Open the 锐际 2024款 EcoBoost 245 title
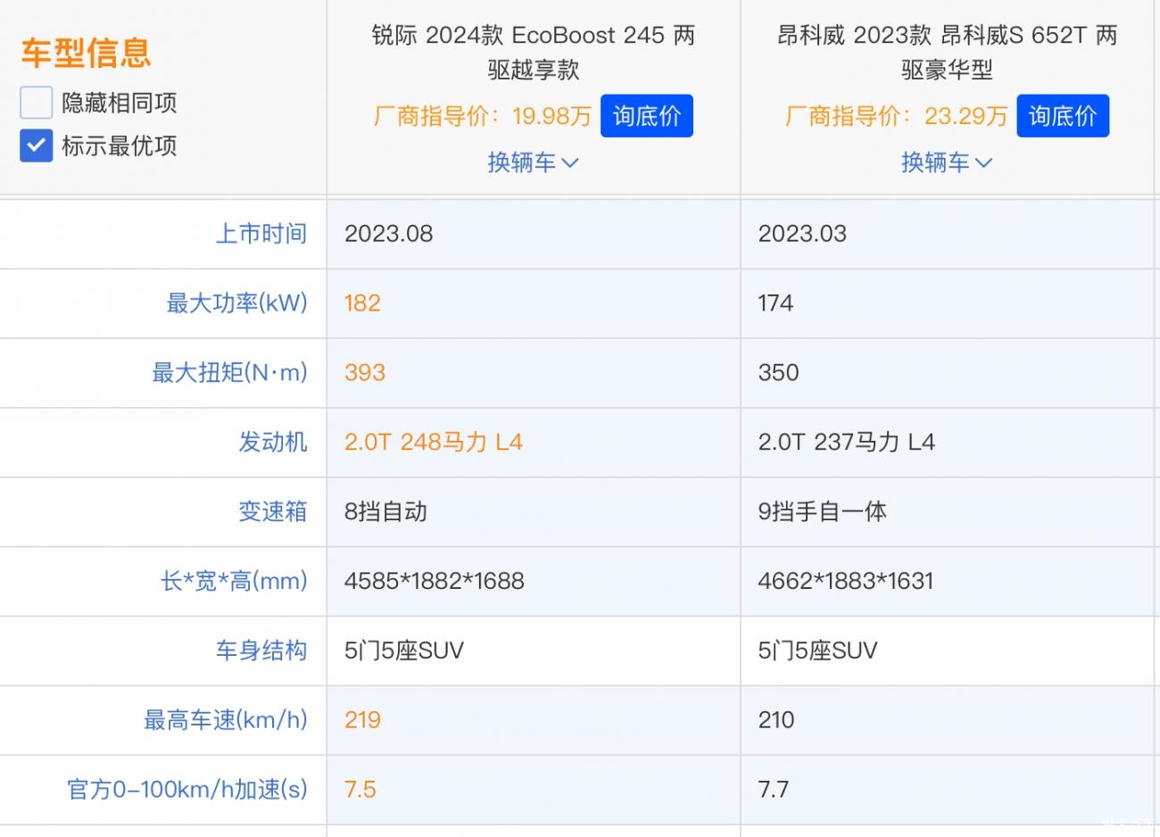Screen dimensions: 1160x837 point(534,52)
